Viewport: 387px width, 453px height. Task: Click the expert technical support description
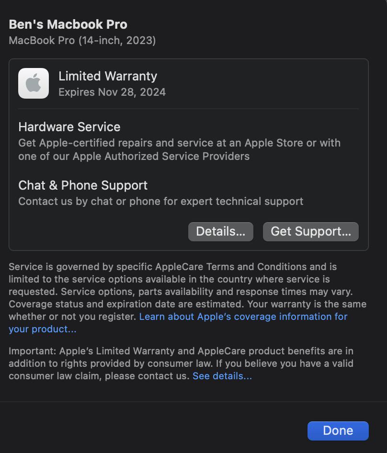[161, 201]
